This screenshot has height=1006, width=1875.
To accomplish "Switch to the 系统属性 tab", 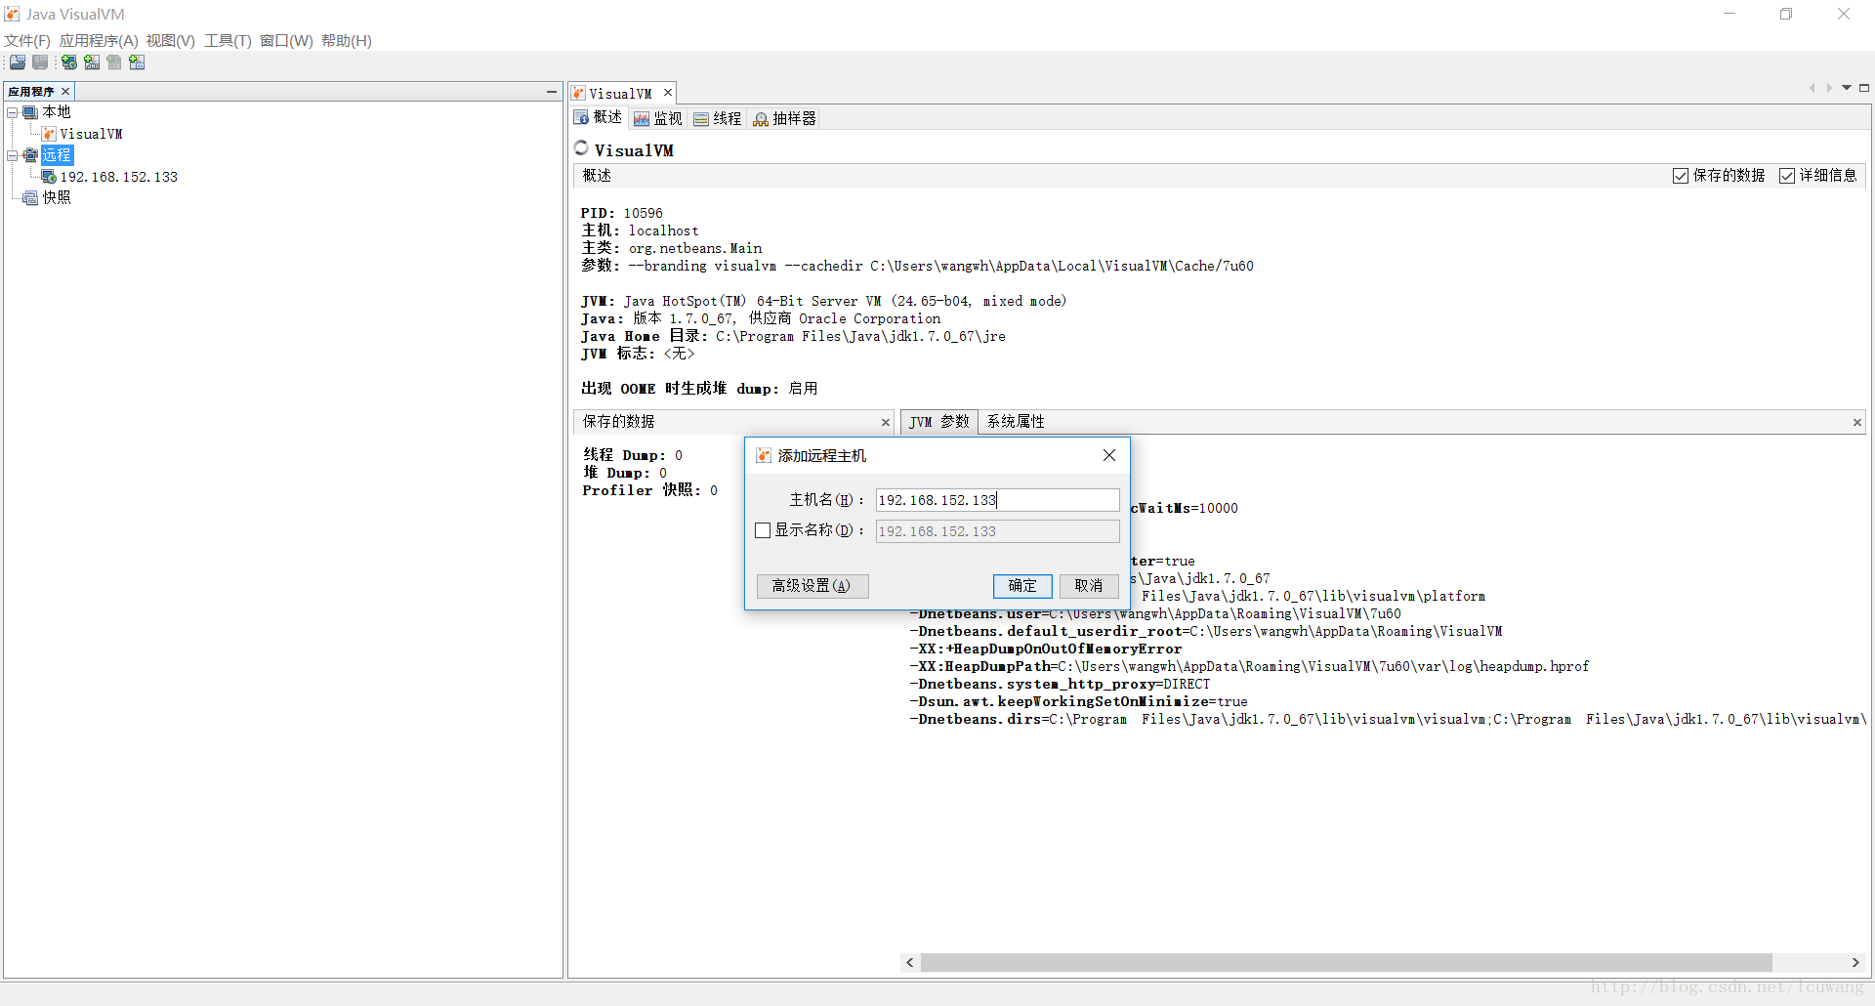I will [x=1016, y=421].
